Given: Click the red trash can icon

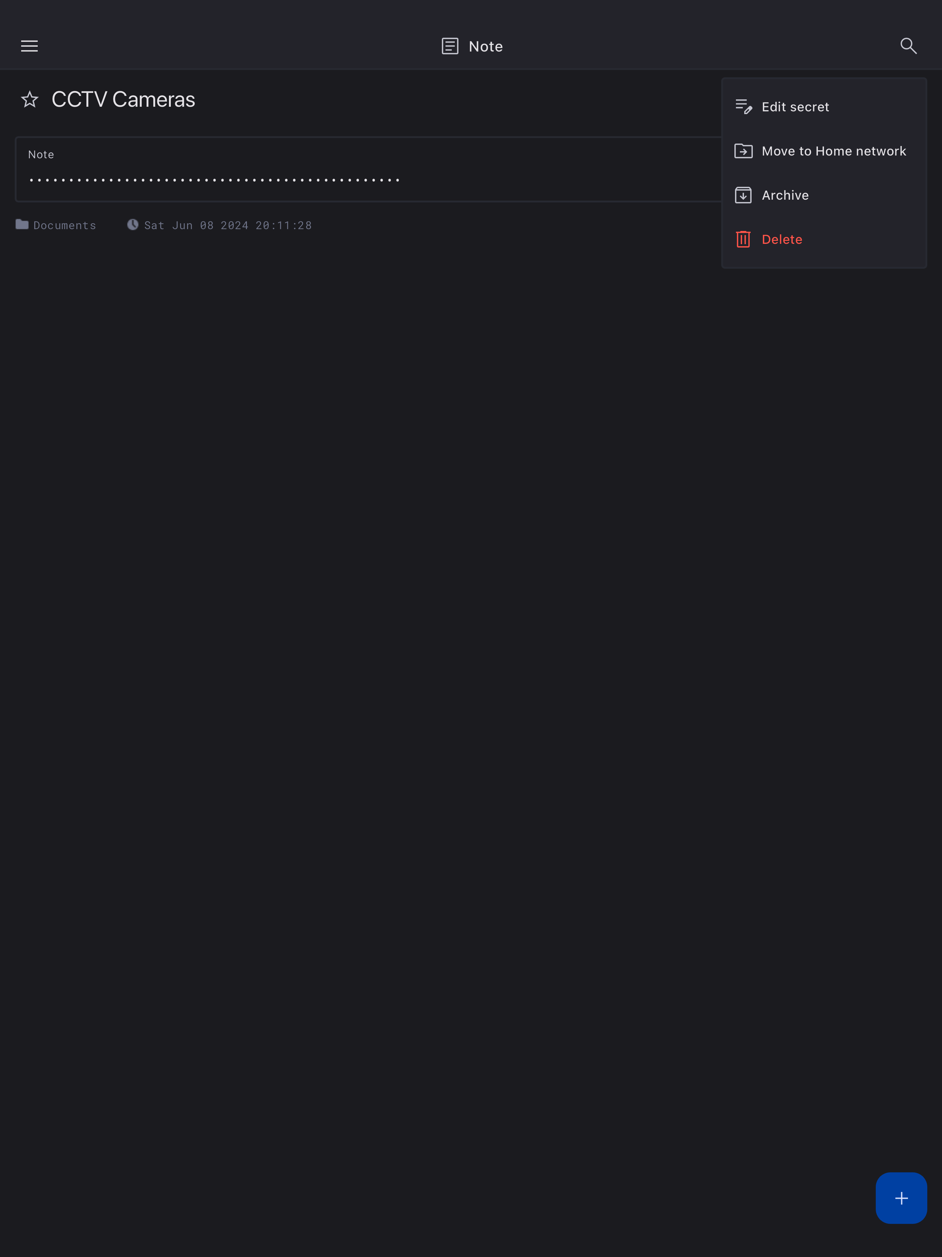Looking at the screenshot, I should point(743,239).
